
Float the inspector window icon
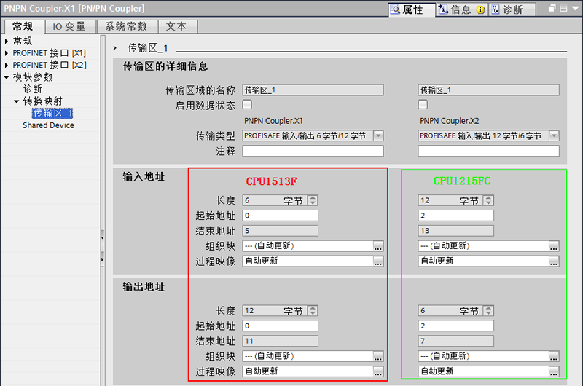pos(552,8)
